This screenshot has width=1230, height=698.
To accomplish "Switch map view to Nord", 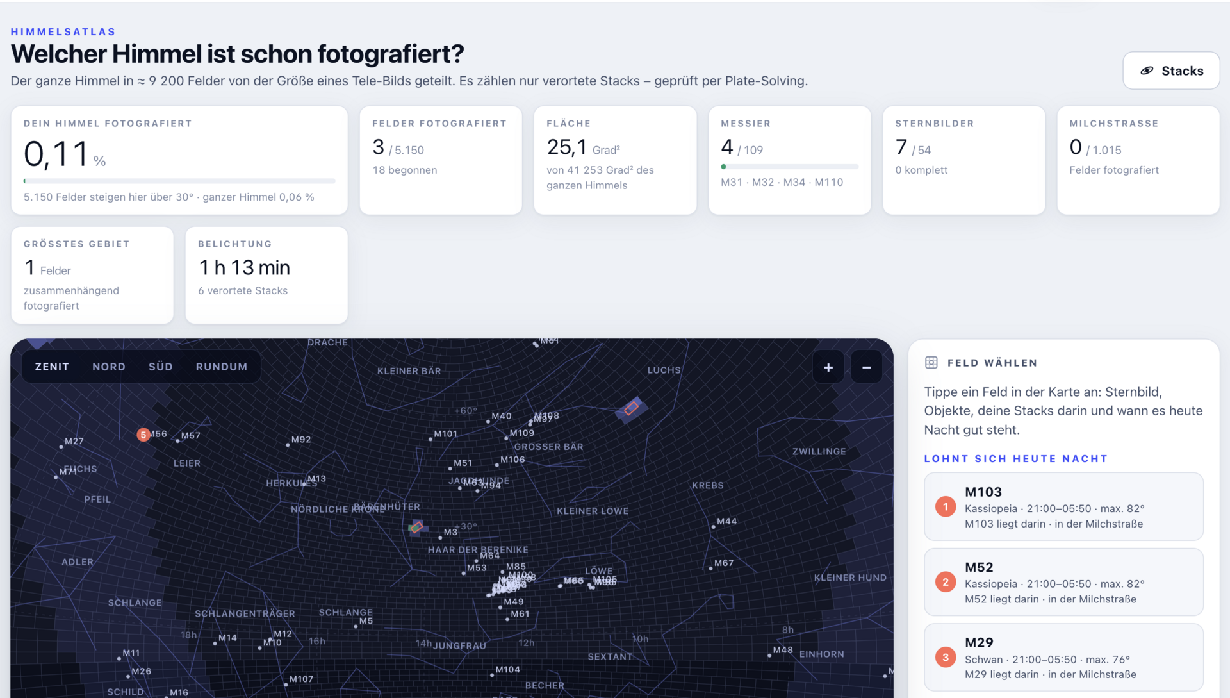I will coord(109,367).
